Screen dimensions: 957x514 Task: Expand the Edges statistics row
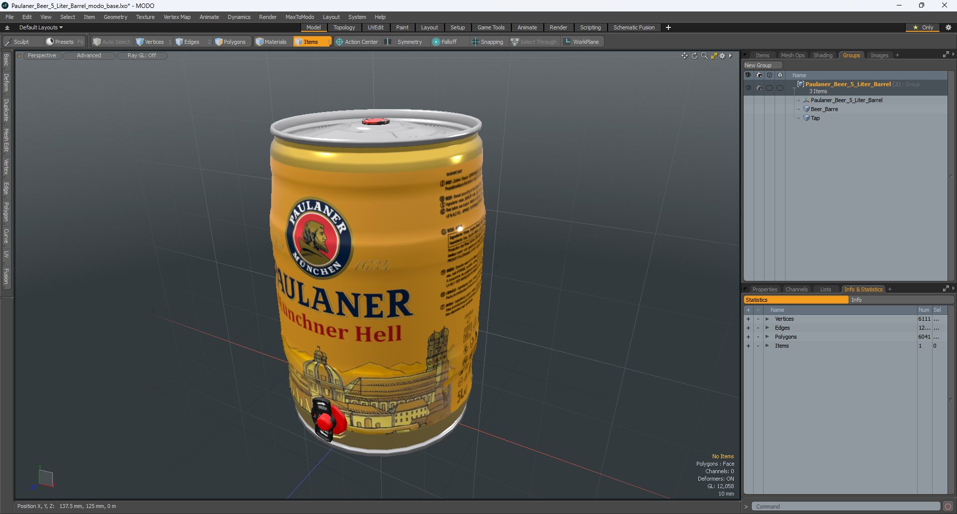coord(767,328)
